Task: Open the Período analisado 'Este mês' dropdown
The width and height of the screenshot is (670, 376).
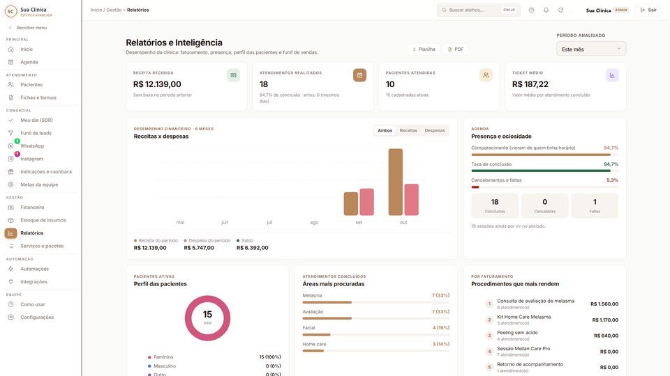Action: [591, 49]
